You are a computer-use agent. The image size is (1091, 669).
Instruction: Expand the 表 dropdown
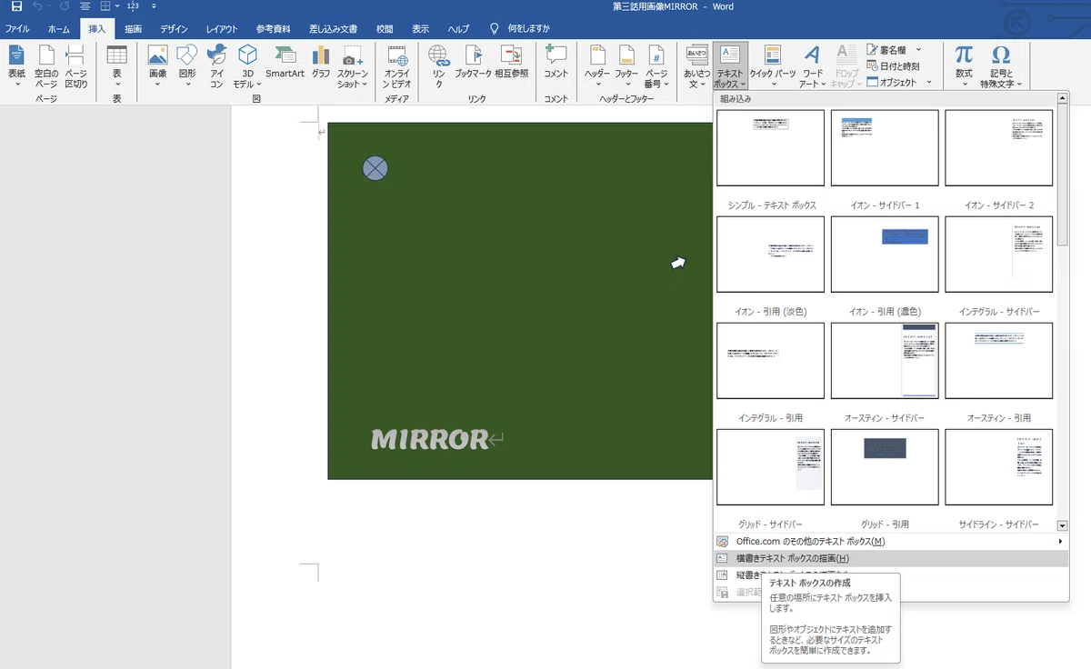117,66
